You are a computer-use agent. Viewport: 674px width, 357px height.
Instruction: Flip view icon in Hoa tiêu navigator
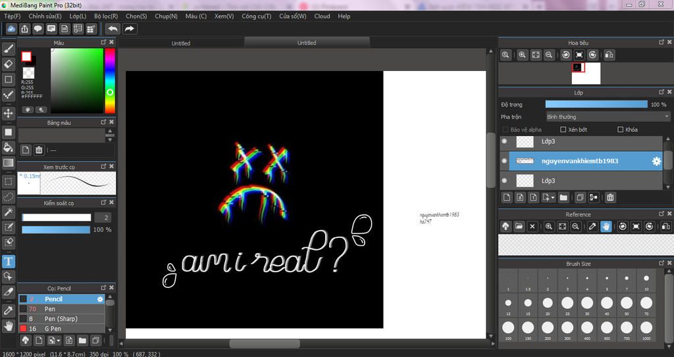click(x=609, y=55)
